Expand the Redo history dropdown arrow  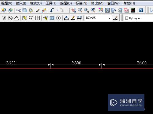click(x=67, y=10)
